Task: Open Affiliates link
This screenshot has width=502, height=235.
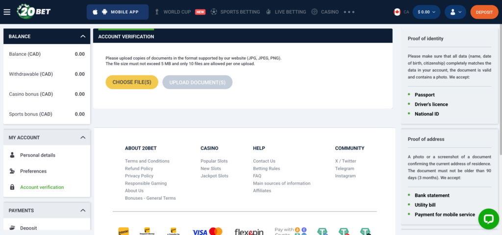Action: point(262,190)
